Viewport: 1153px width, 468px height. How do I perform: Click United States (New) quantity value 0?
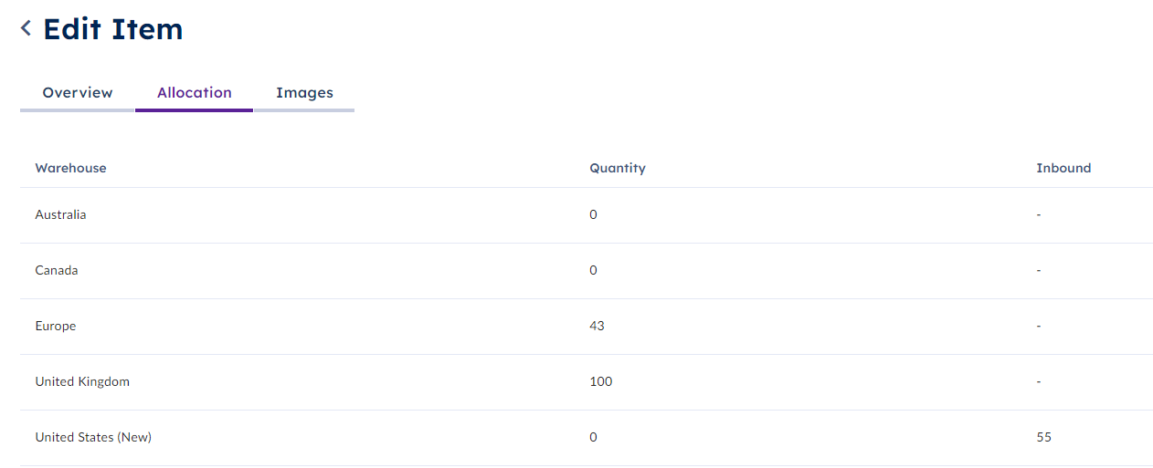coord(593,437)
